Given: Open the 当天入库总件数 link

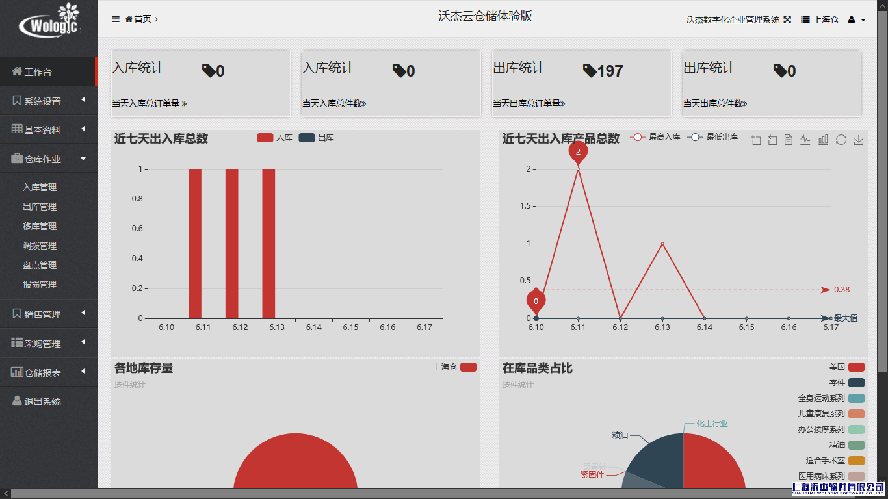Looking at the screenshot, I should 334,103.
